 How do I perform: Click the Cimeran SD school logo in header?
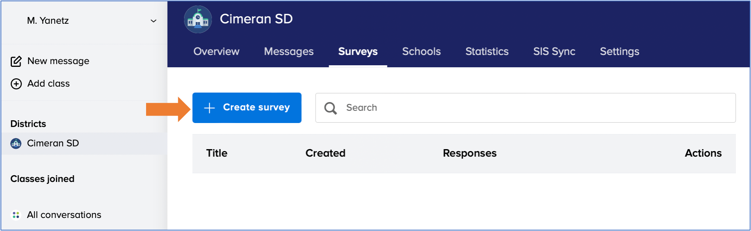(198, 19)
